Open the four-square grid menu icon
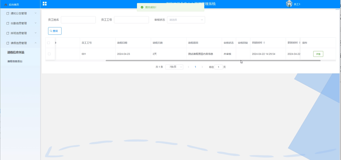 tap(45, 4)
